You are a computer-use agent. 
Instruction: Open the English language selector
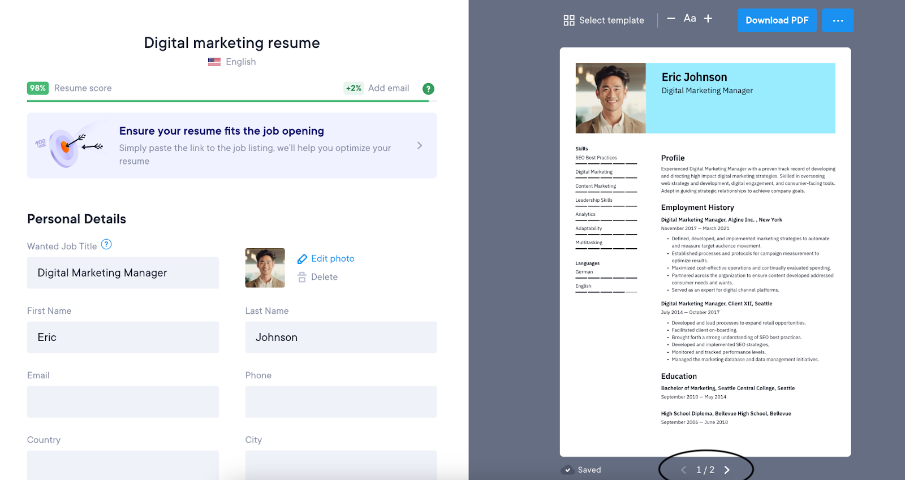pos(240,62)
